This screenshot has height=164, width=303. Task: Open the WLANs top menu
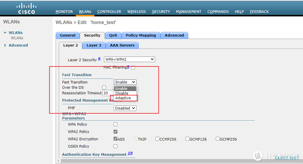point(85,12)
